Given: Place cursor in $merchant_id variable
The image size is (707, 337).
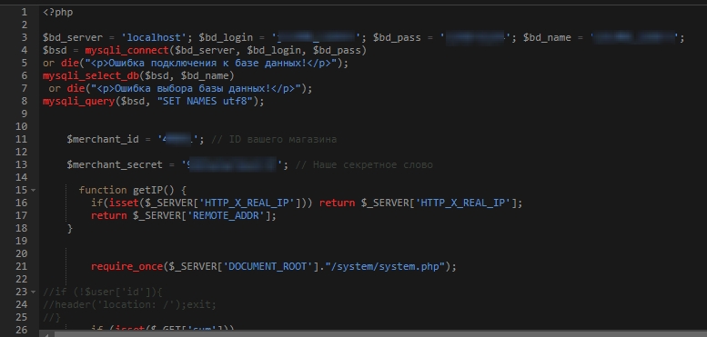Looking at the screenshot, I should pyautogui.click(x=103, y=140).
